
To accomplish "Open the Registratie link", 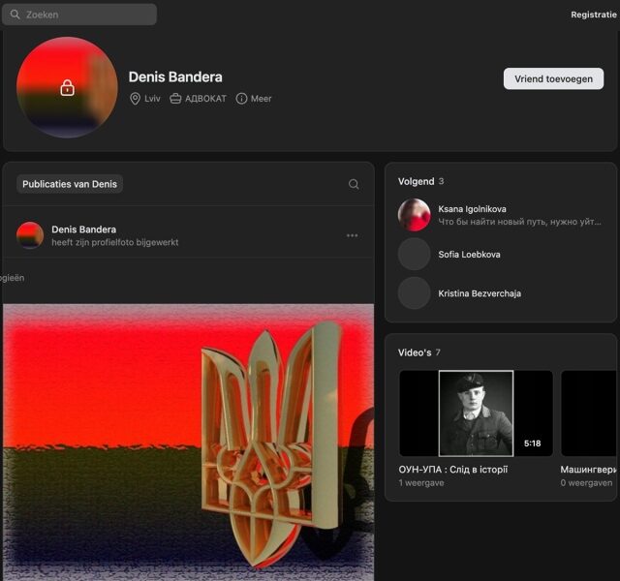I will click(x=594, y=15).
